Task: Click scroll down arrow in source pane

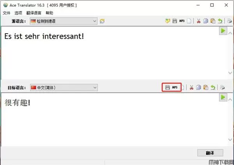Action: 230,73
